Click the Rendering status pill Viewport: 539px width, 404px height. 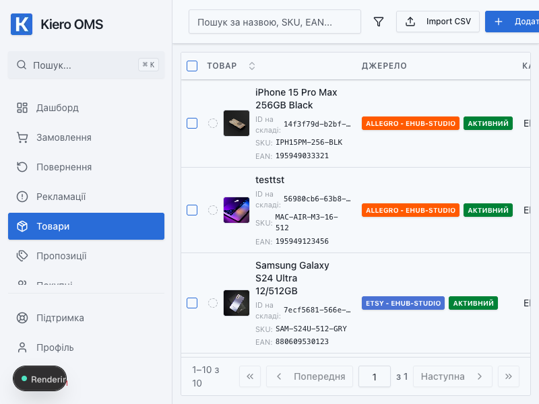pos(40,378)
